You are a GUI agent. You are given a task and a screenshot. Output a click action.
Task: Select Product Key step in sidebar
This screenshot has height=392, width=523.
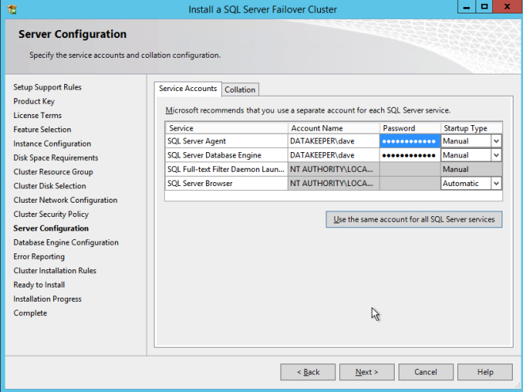[34, 101]
